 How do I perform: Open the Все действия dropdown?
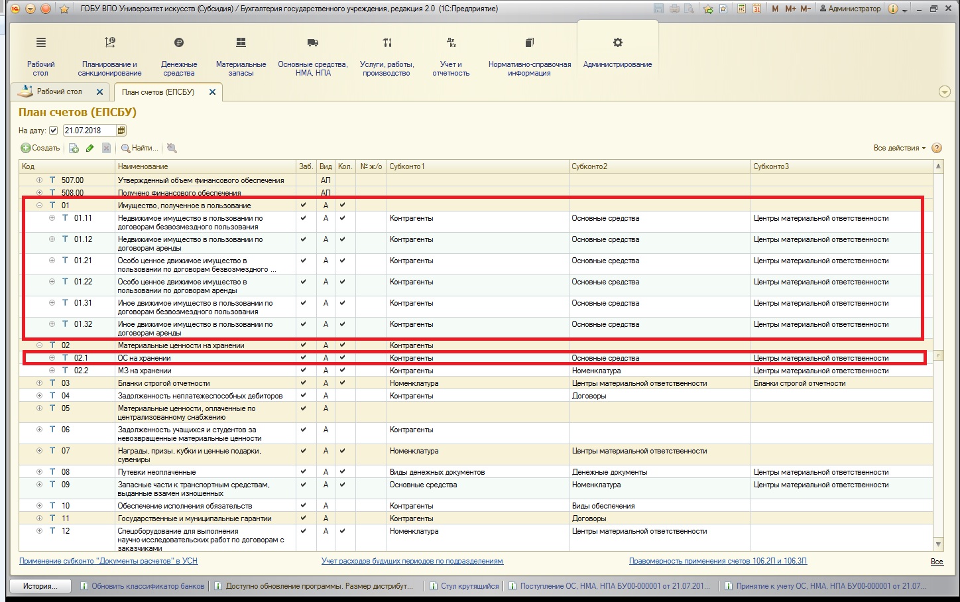tap(899, 149)
